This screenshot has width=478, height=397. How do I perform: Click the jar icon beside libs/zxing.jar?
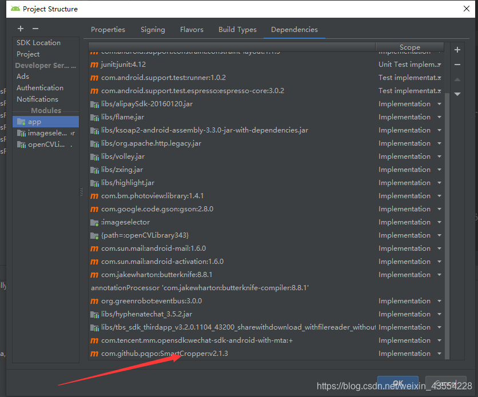coord(94,170)
